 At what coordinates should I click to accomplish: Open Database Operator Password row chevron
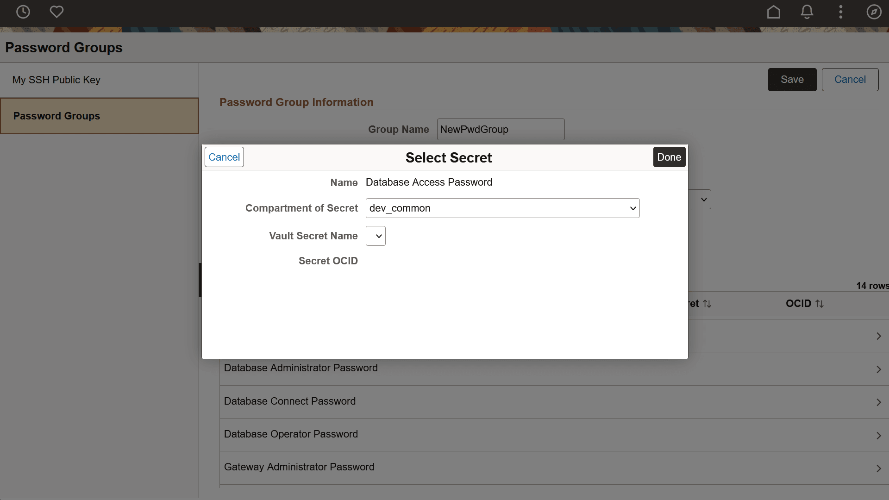click(878, 436)
